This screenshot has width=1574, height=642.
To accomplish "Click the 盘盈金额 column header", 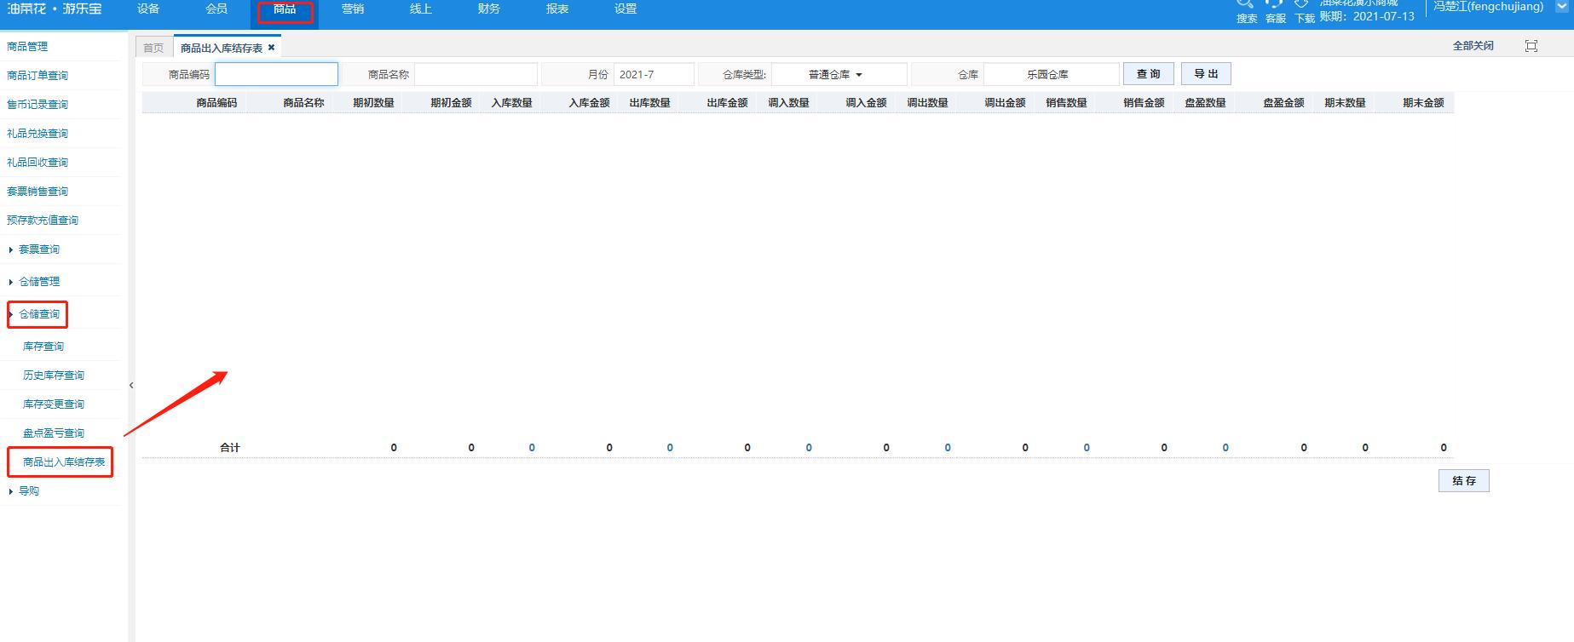I will coord(1284,103).
